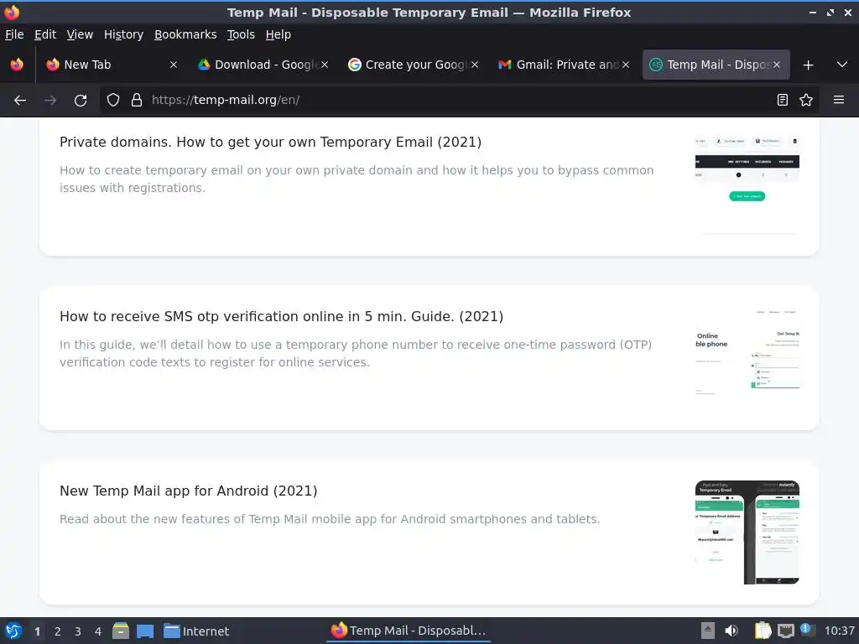Viewport: 859px width, 644px height.
Task: Switch to Create your Google tab
Action: coord(414,65)
